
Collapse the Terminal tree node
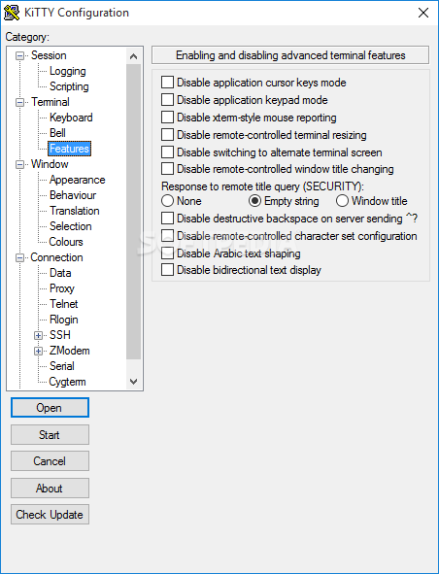pos(19,102)
